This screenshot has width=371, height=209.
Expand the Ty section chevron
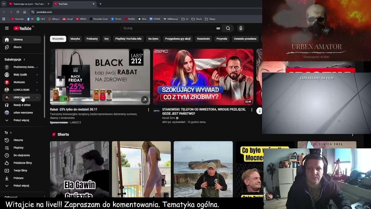[x=11, y=133]
